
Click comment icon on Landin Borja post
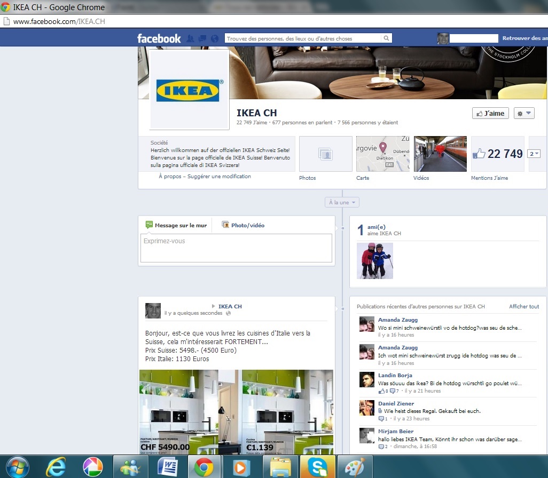coord(393,391)
